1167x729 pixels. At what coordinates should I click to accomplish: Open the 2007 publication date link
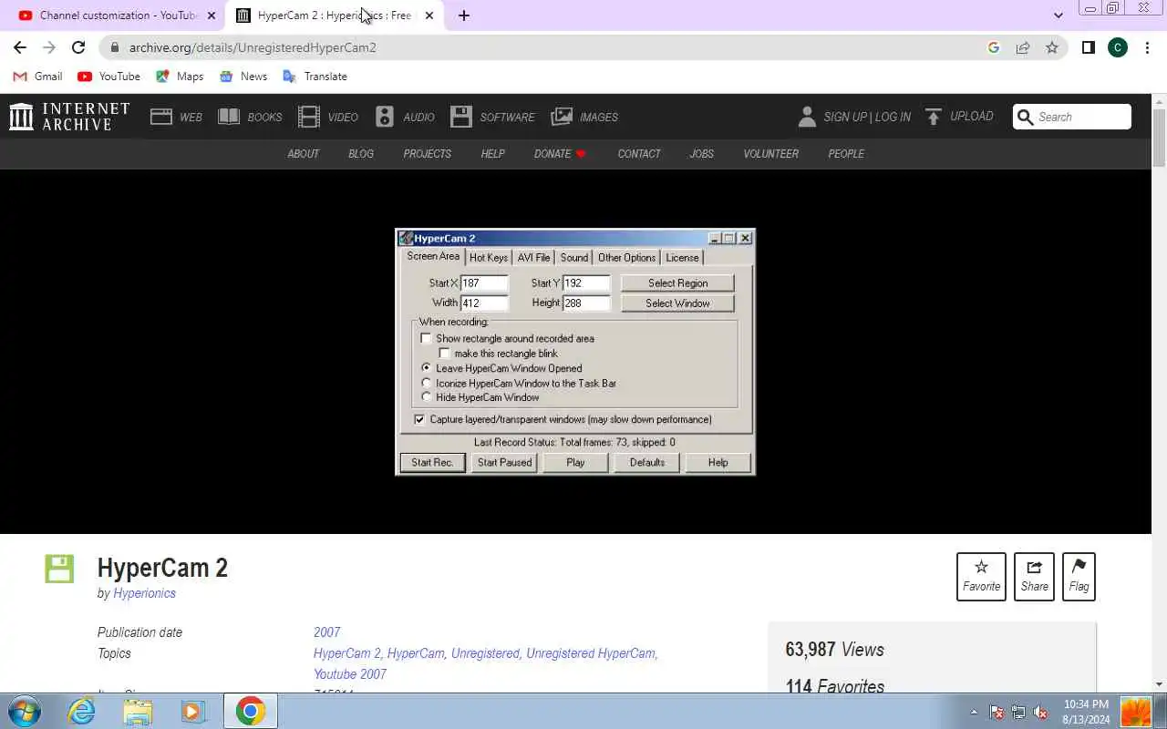click(326, 632)
